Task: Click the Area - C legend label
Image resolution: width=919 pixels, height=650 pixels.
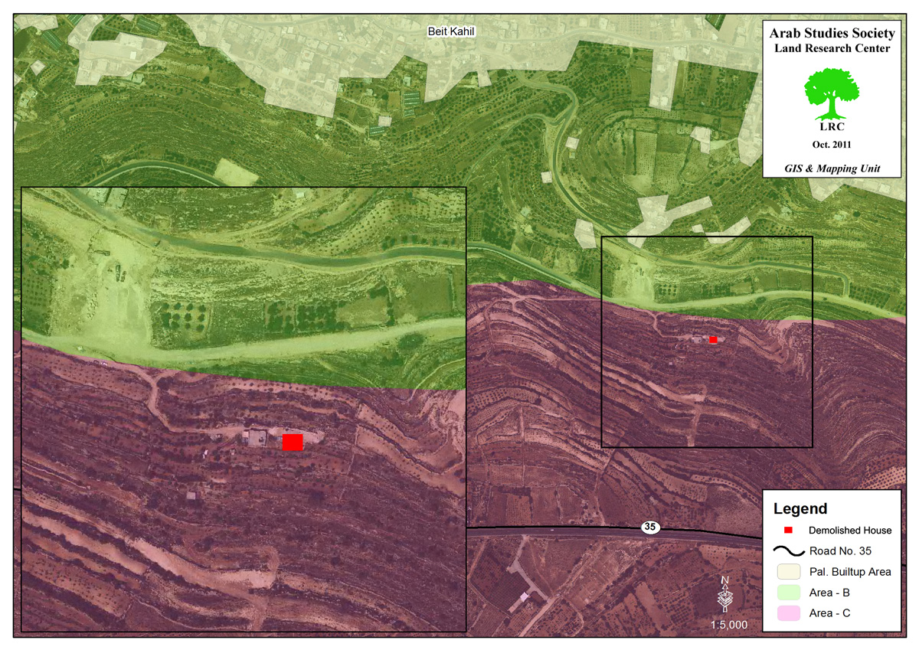Action: [829, 613]
